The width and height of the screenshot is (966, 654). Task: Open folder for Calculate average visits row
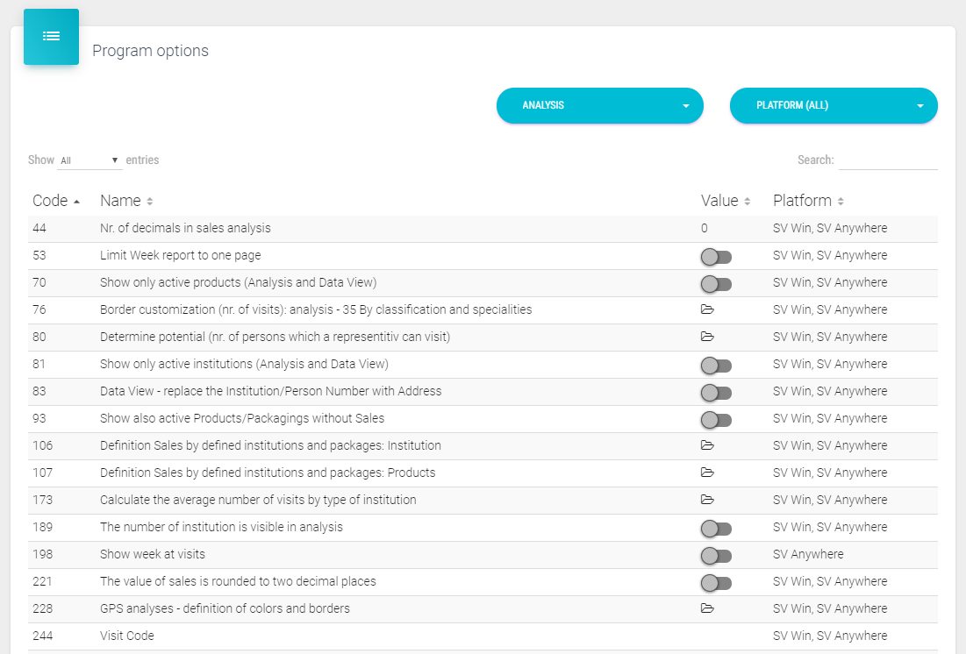point(707,500)
